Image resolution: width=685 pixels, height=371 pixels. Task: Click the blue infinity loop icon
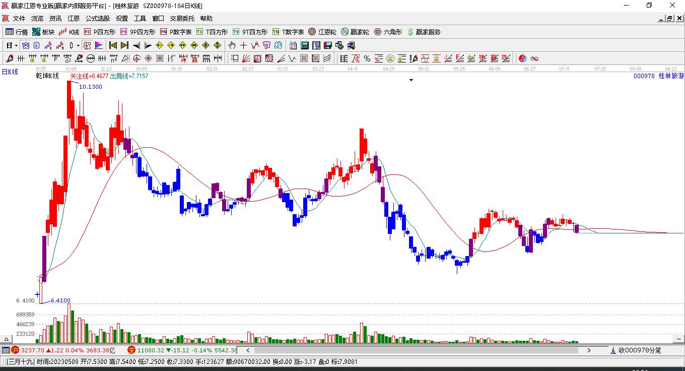534,58
